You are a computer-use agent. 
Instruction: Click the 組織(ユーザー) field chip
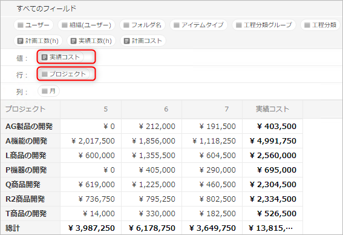click(x=86, y=25)
